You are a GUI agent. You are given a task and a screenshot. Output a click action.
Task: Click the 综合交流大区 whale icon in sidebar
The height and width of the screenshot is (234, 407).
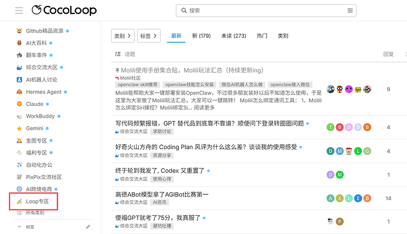[x=19, y=67]
